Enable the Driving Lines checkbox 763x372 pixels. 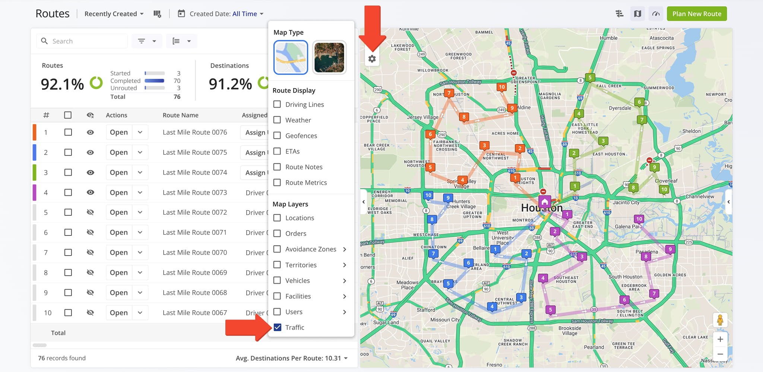(277, 105)
